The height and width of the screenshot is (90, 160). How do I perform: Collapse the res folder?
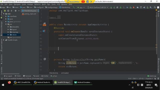coord(6,24)
